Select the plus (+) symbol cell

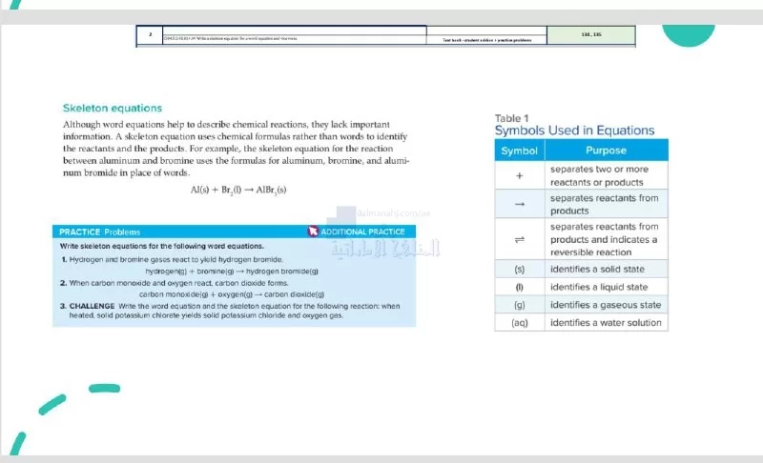coord(520,175)
